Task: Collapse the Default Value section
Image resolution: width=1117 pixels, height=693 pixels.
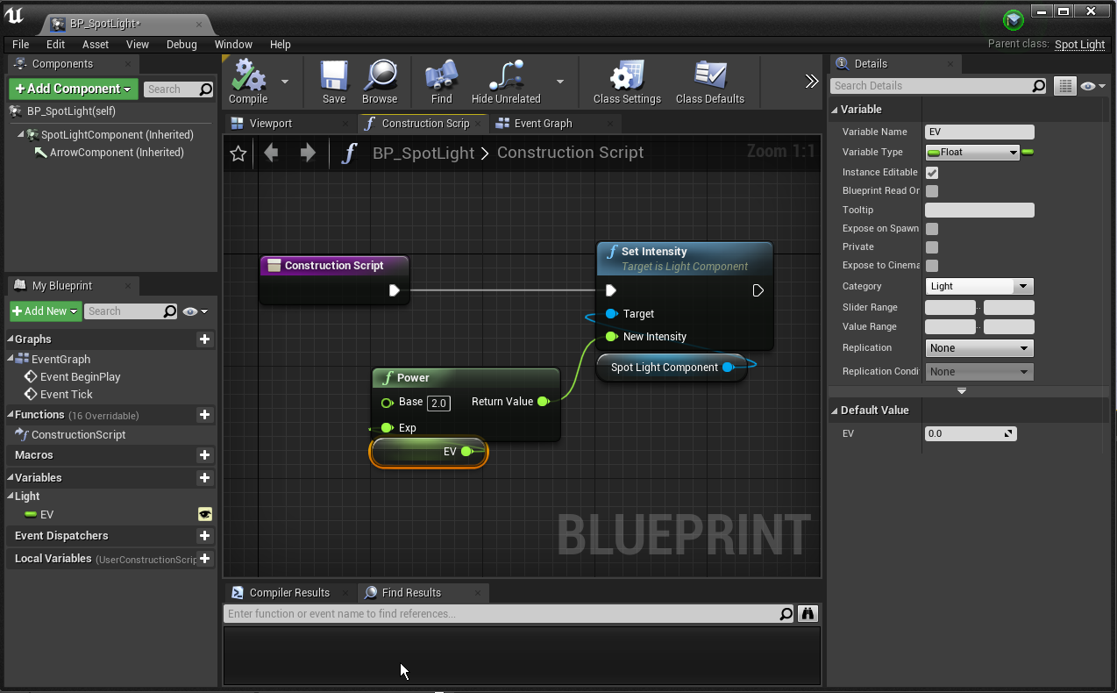Action: click(x=835, y=411)
